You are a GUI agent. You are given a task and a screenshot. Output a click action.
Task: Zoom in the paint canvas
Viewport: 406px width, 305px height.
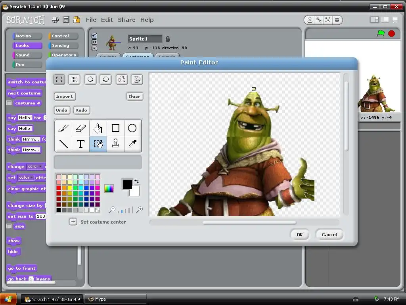140,210
